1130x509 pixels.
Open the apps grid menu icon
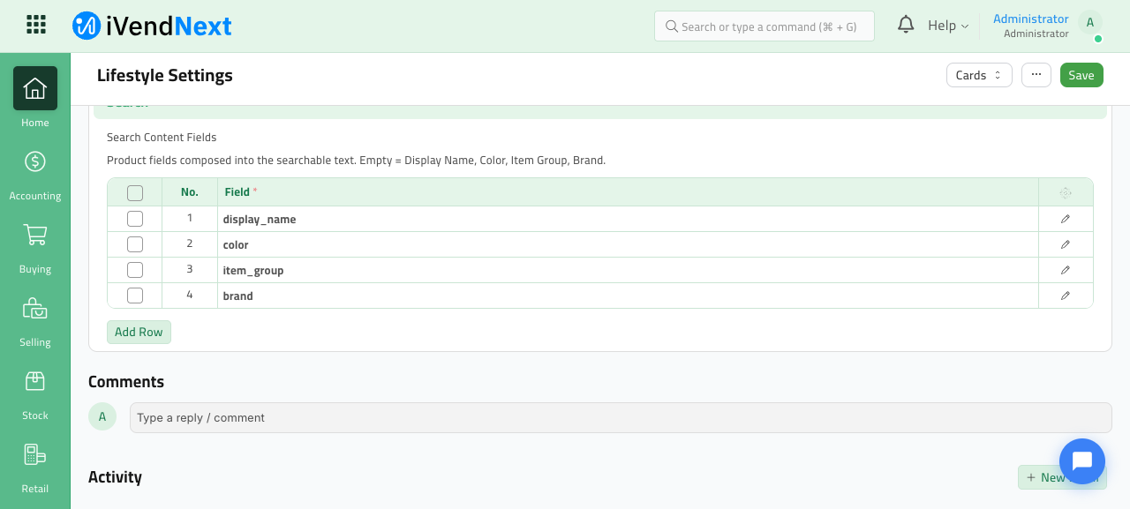(36, 25)
